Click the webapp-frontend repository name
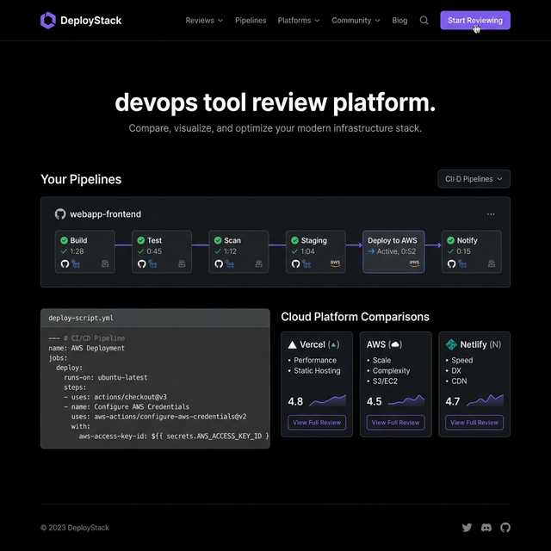 (x=105, y=214)
